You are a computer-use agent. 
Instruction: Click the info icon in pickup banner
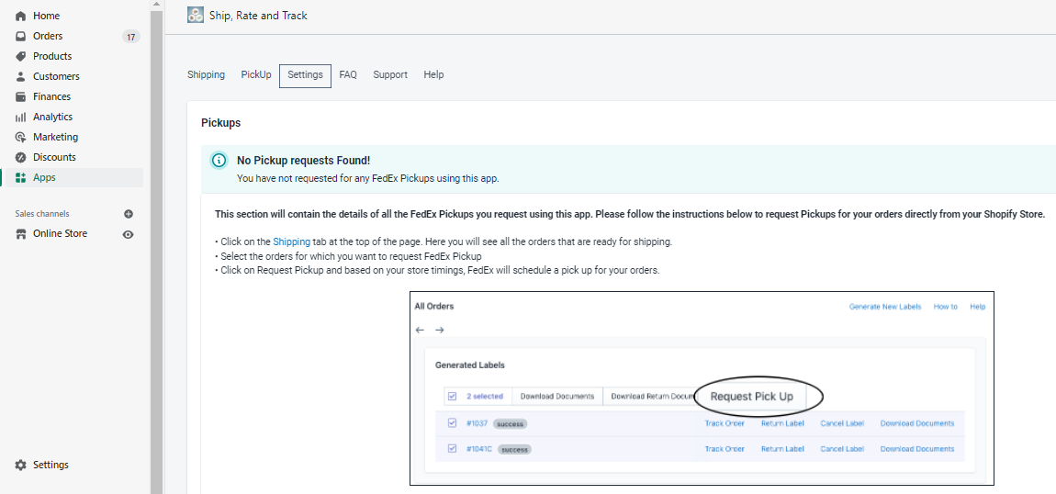pos(219,160)
